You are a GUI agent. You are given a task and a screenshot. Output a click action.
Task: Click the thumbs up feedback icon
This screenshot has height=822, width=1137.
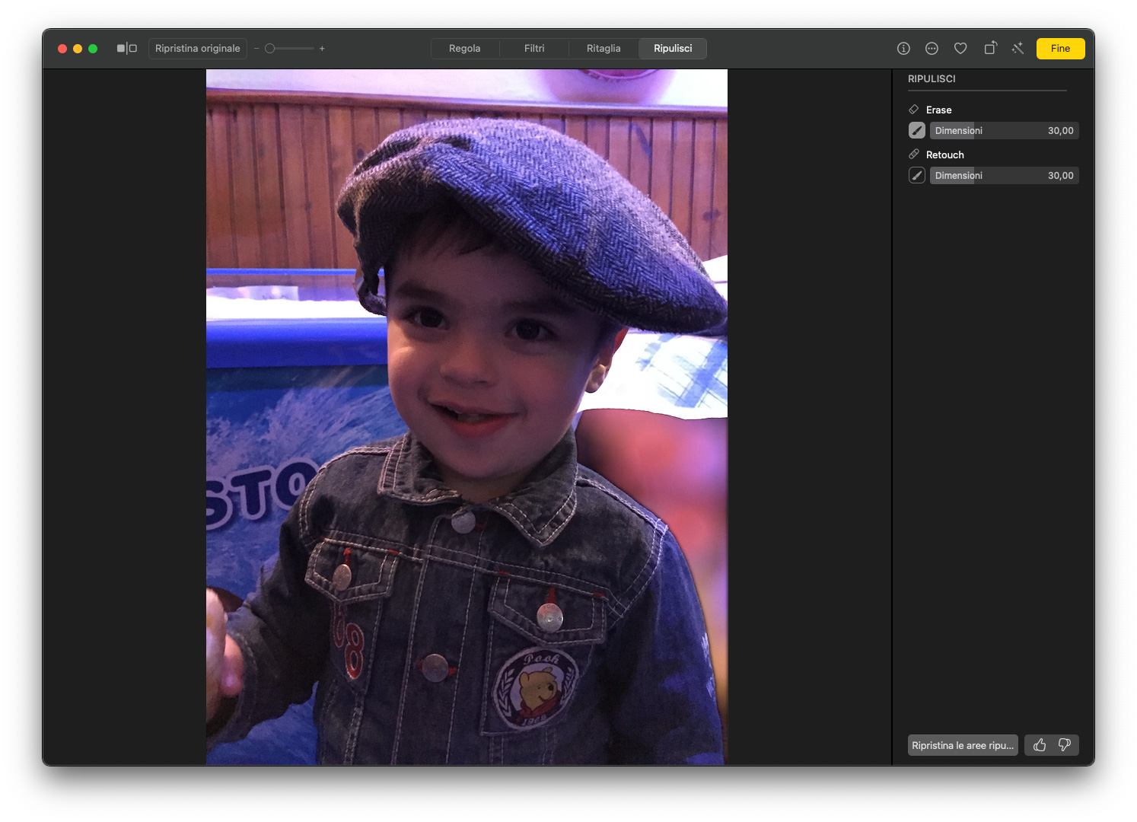[1039, 745]
